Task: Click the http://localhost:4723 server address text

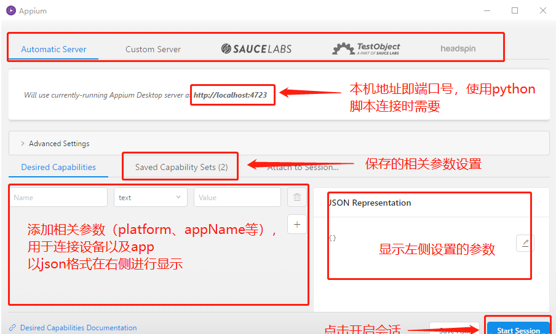Action: tap(230, 95)
